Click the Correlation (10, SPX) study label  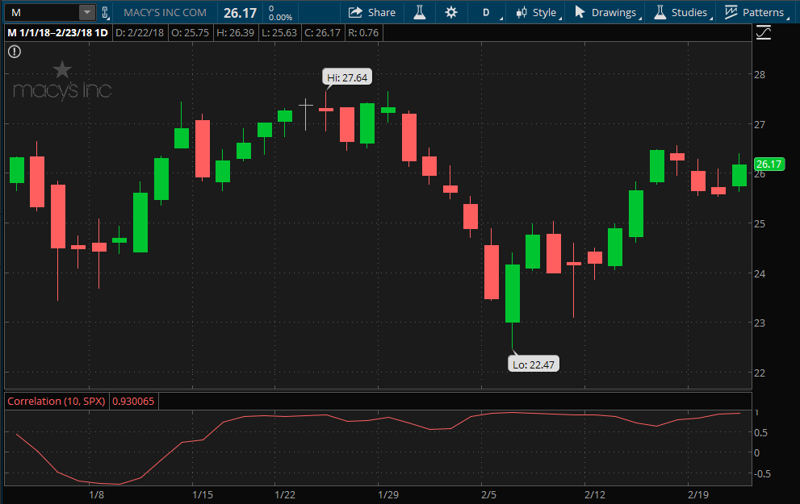pyautogui.click(x=57, y=401)
